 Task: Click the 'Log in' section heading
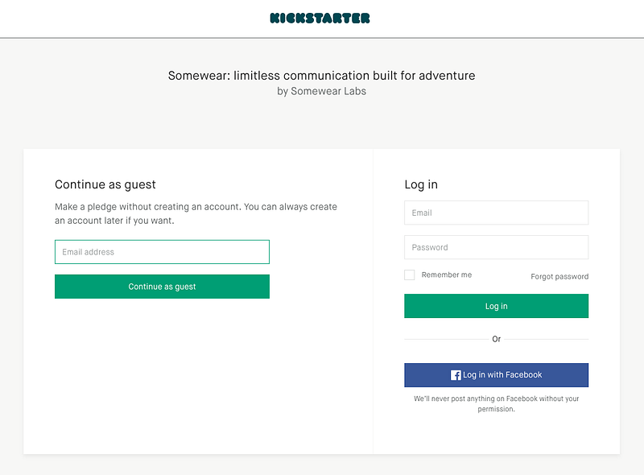point(421,184)
